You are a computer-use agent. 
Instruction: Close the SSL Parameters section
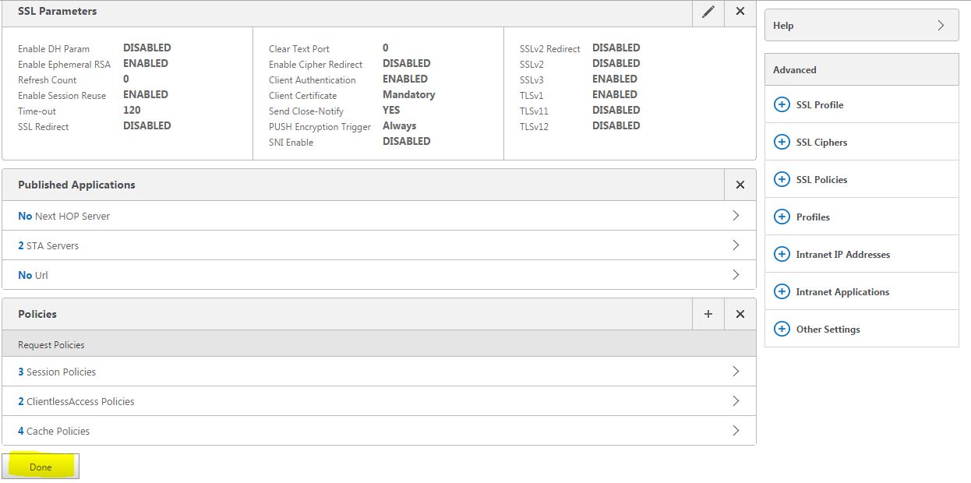coord(740,12)
